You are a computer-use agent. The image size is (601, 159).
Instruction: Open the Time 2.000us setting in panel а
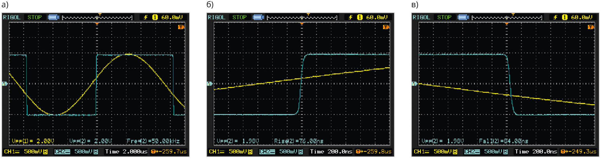pyautogui.click(x=126, y=151)
